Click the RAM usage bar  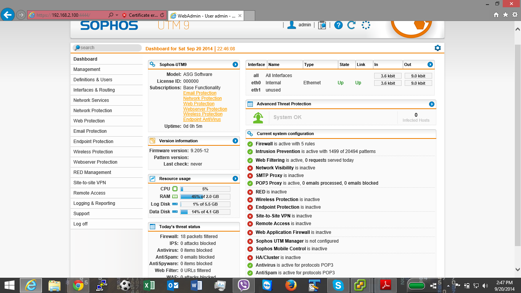point(205,196)
